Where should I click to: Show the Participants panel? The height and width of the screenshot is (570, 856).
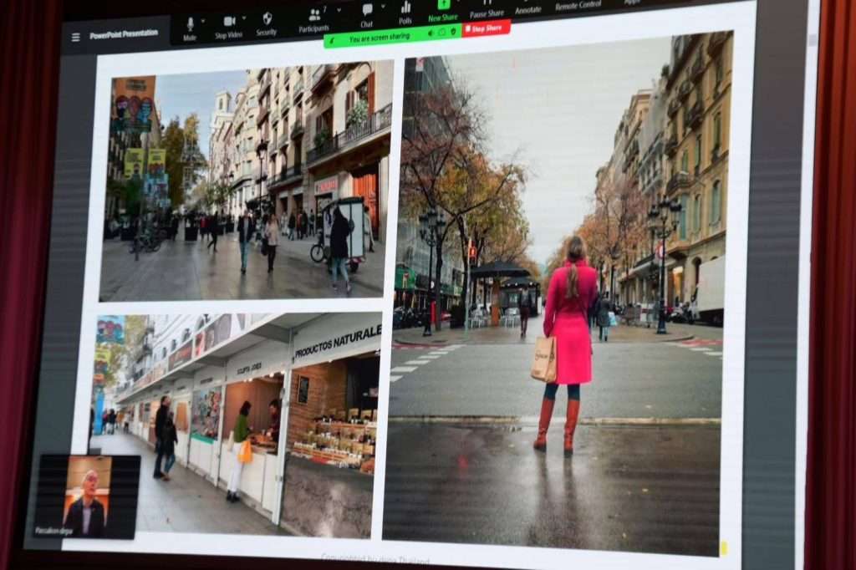pyautogui.click(x=314, y=21)
